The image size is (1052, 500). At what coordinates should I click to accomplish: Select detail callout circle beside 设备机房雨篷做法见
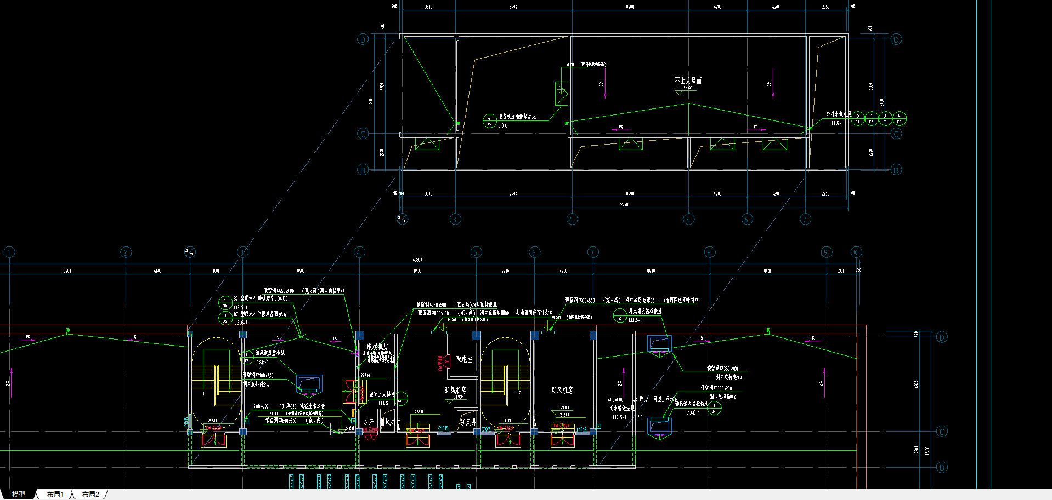click(x=489, y=121)
